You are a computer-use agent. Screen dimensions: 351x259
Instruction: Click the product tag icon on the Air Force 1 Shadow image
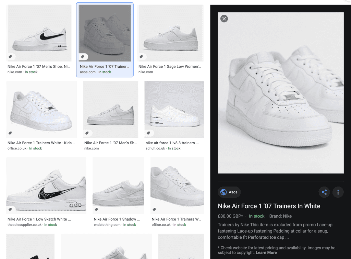[x=96, y=209]
